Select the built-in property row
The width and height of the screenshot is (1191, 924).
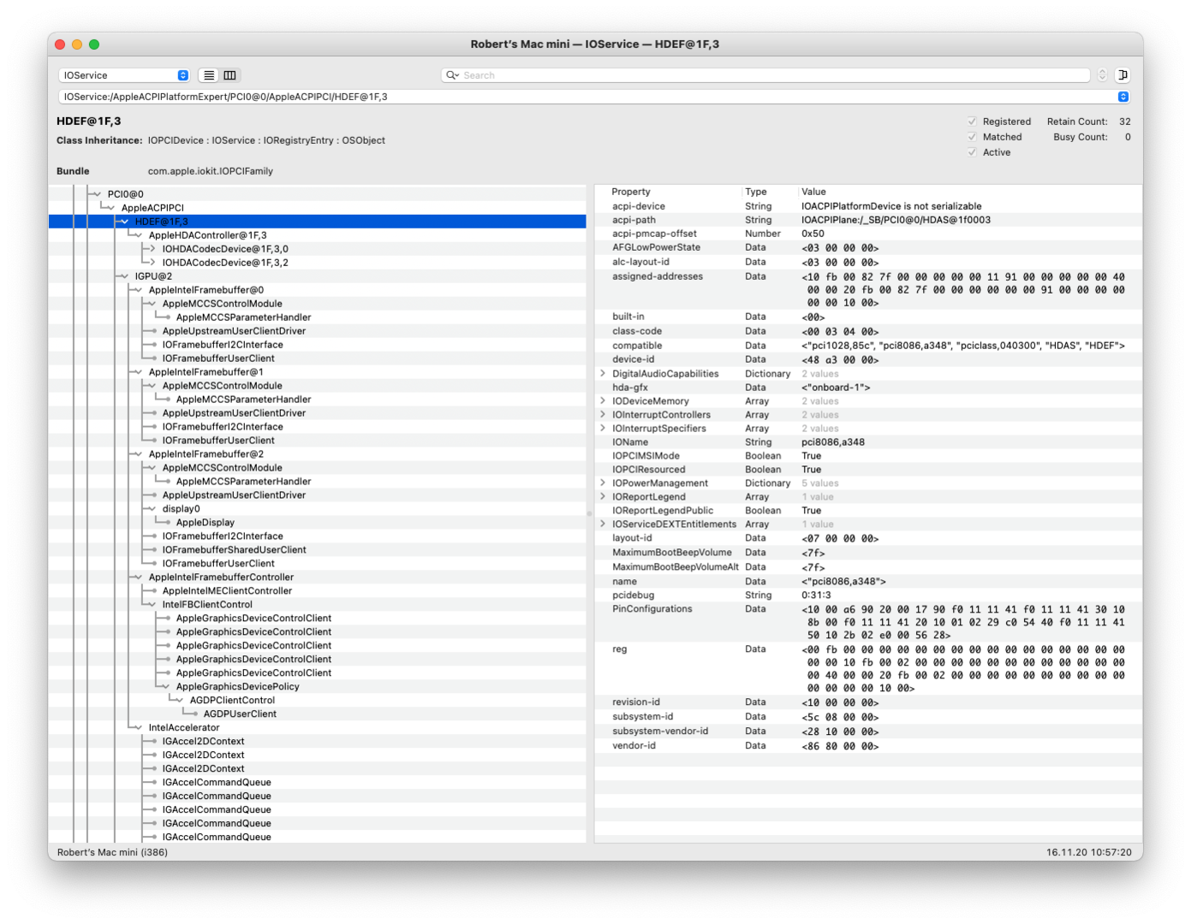pyautogui.click(x=868, y=317)
